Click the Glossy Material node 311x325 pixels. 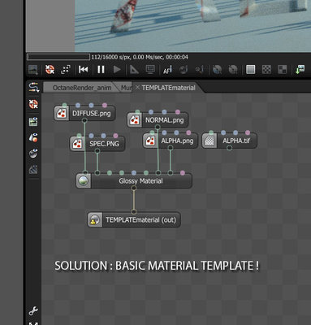tap(134, 180)
